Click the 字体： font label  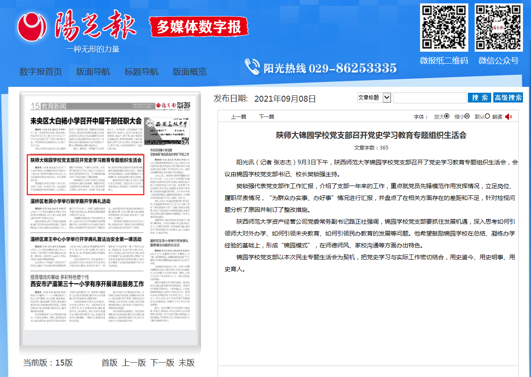coord(421,117)
